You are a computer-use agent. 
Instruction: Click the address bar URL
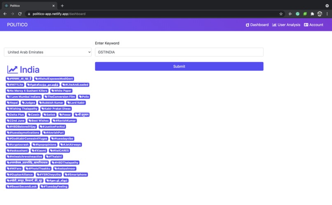pyautogui.click(x=59, y=14)
